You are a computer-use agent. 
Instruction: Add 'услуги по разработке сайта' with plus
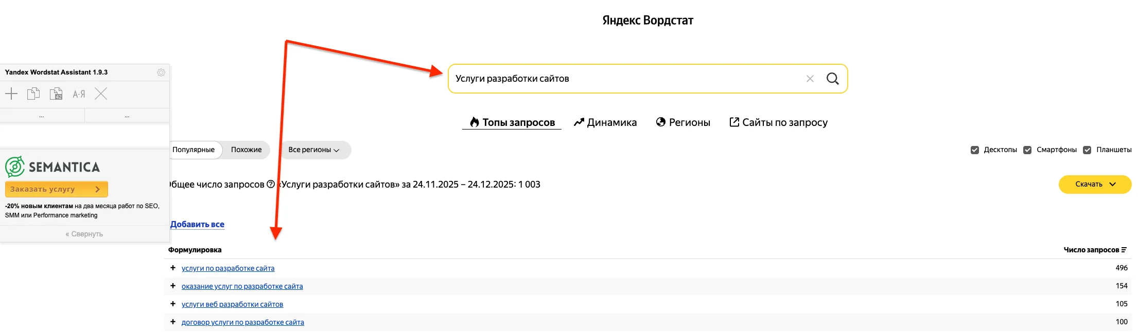pos(173,268)
